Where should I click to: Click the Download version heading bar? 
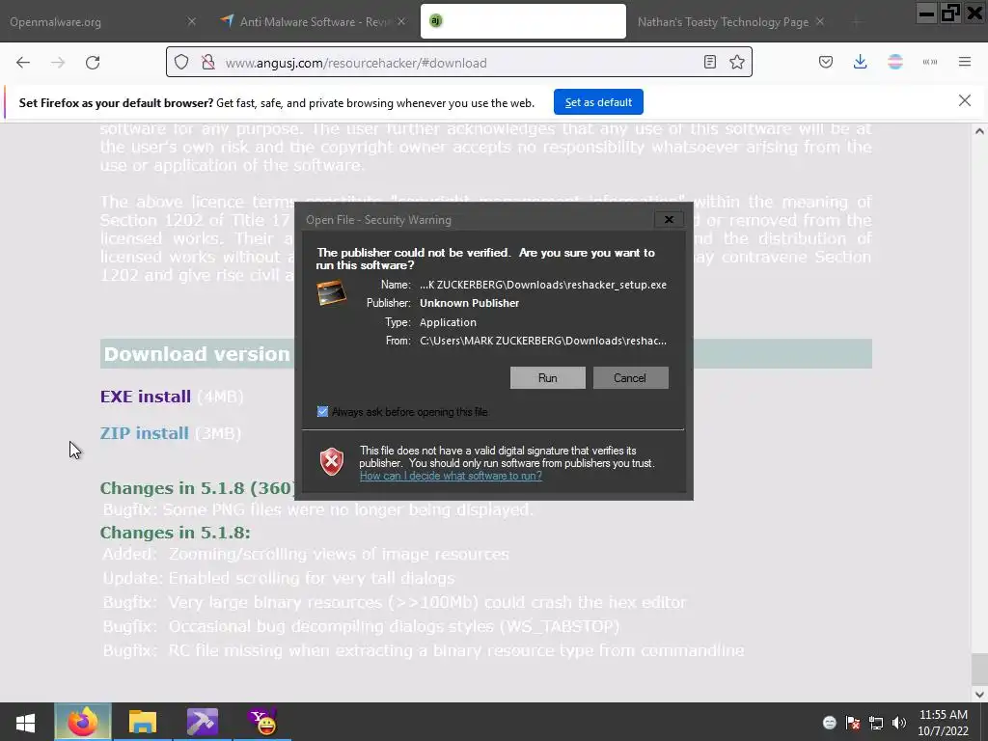486,353
